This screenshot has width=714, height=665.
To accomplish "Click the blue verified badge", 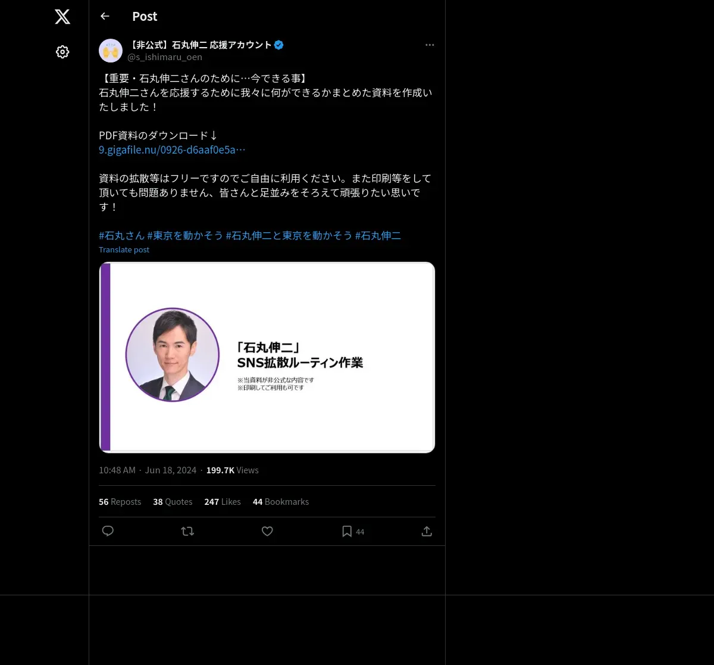I will click(x=278, y=45).
